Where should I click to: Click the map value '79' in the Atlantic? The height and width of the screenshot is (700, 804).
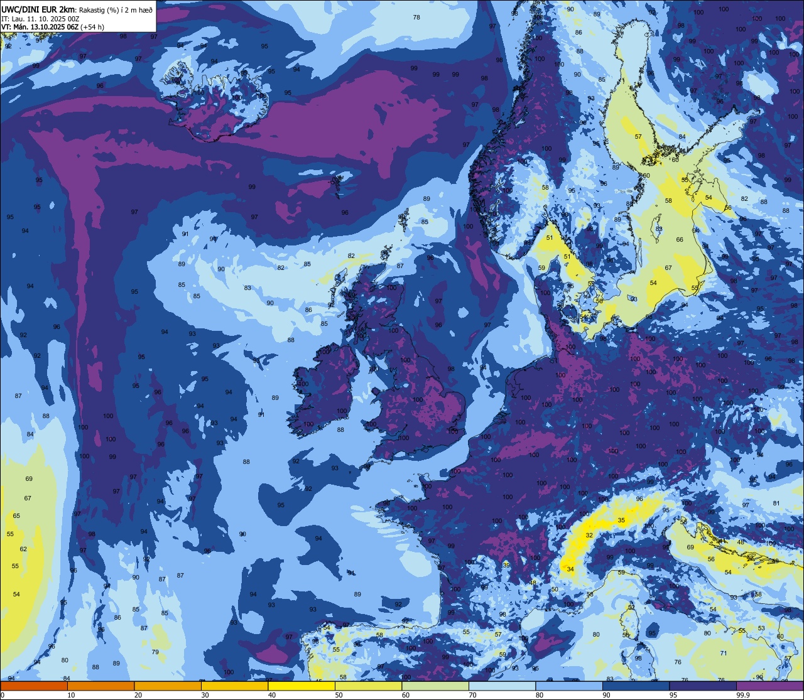[155, 652]
